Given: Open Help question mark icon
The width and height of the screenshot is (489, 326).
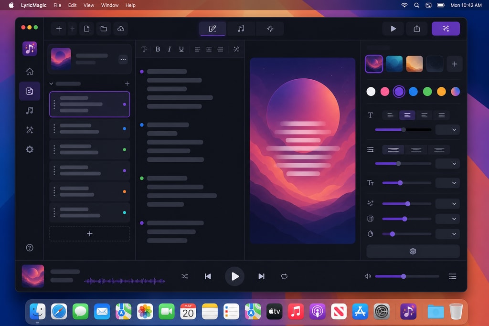Looking at the screenshot, I should click(x=30, y=248).
